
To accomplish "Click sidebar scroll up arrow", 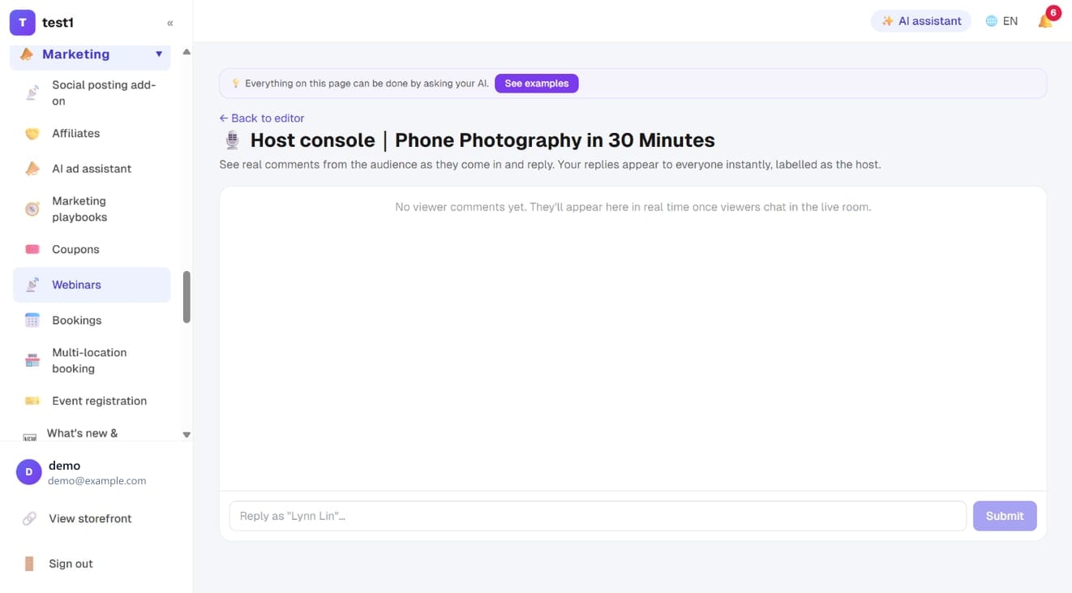I will click(187, 52).
